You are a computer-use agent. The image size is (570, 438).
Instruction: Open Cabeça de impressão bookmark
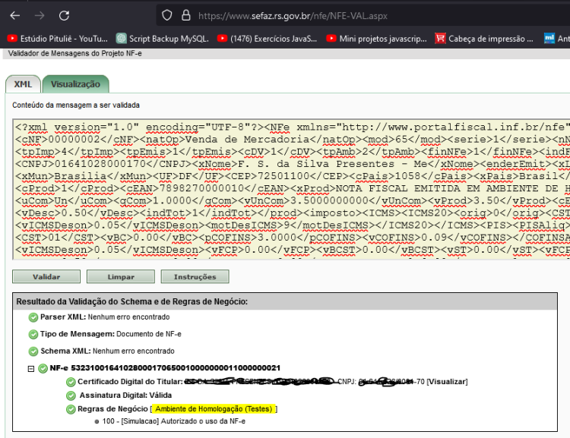click(484, 39)
